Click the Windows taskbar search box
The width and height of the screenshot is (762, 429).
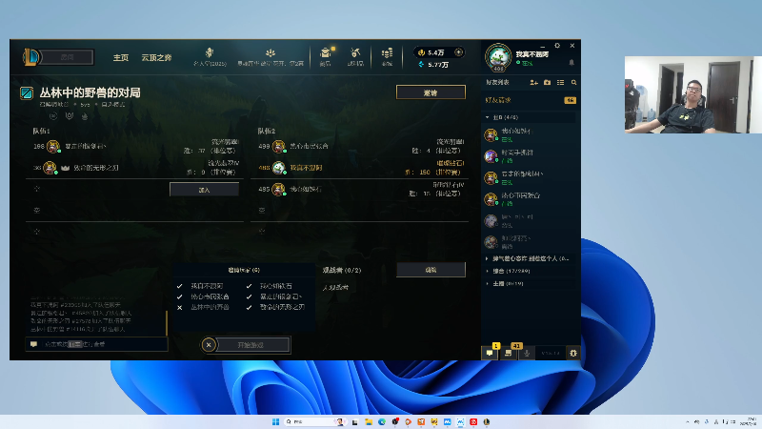[314, 421]
